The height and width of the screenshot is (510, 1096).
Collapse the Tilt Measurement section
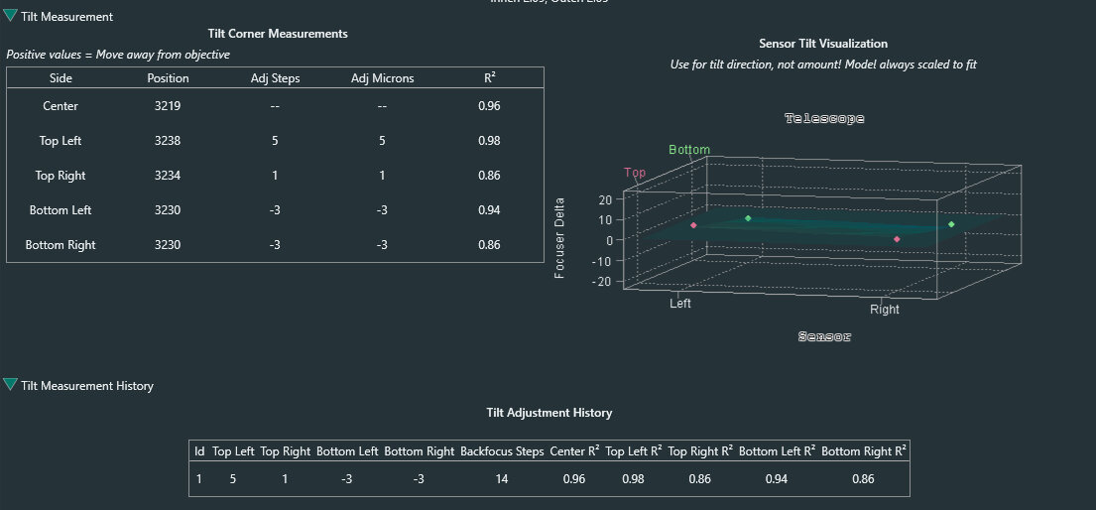pyautogui.click(x=11, y=16)
